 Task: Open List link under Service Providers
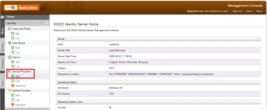(x=17, y=81)
